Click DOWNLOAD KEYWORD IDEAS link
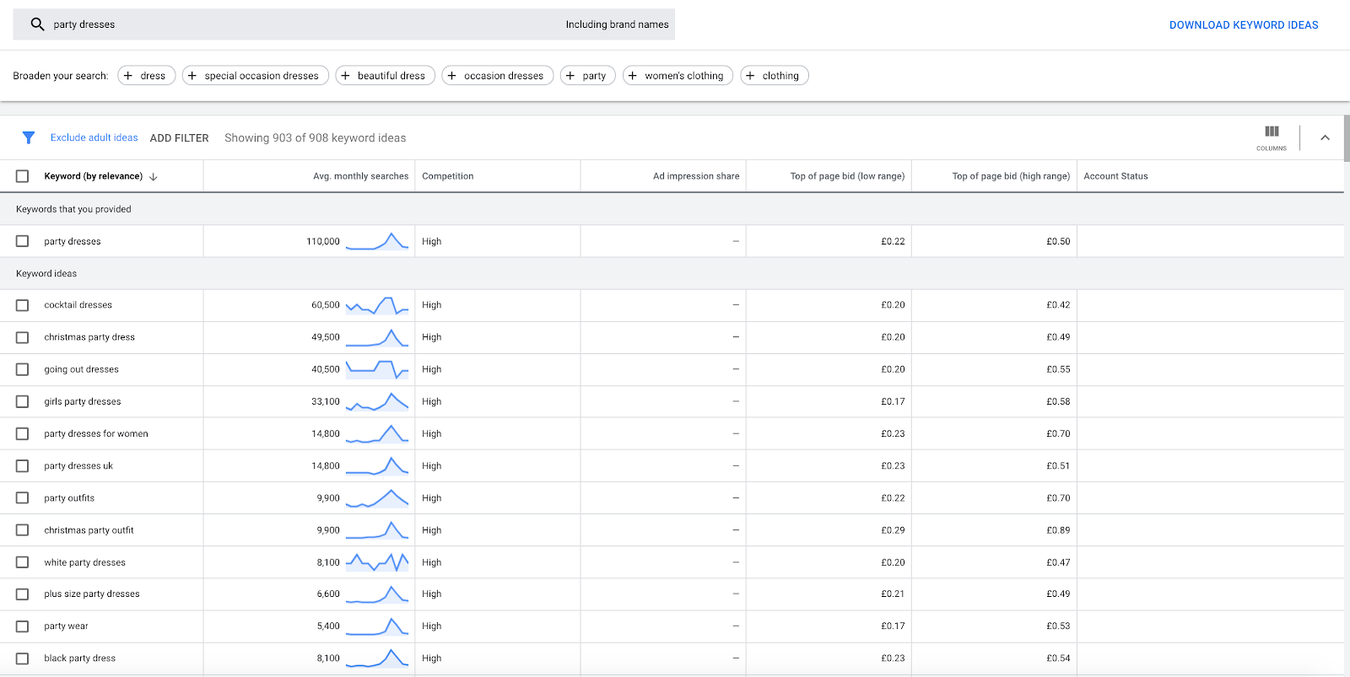This screenshot has height=677, width=1350. click(1244, 25)
